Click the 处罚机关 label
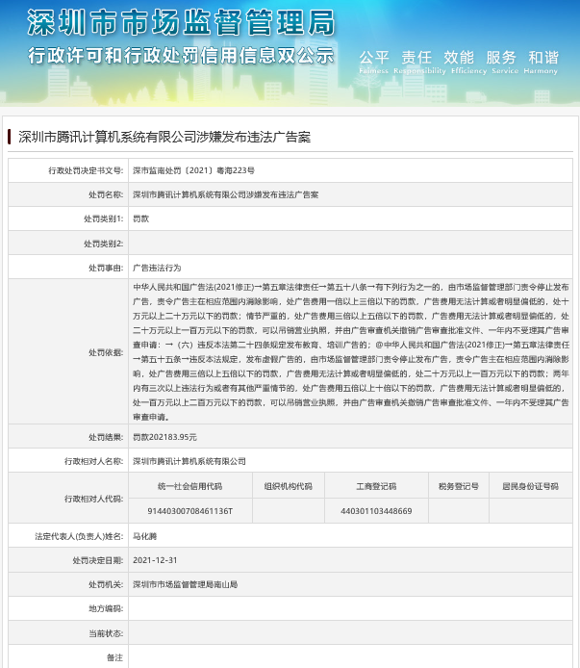This screenshot has height=668, width=580. point(106,585)
